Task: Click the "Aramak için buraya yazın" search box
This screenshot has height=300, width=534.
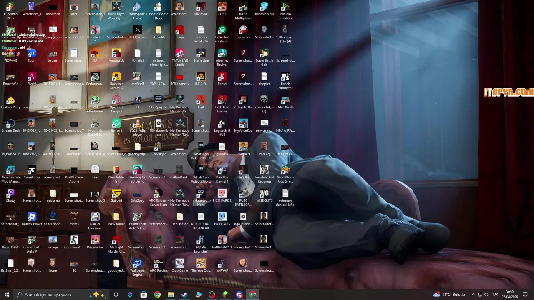Action: coord(62,295)
